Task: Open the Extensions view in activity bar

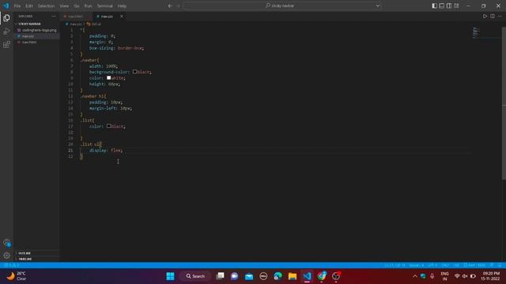Action: (6, 44)
